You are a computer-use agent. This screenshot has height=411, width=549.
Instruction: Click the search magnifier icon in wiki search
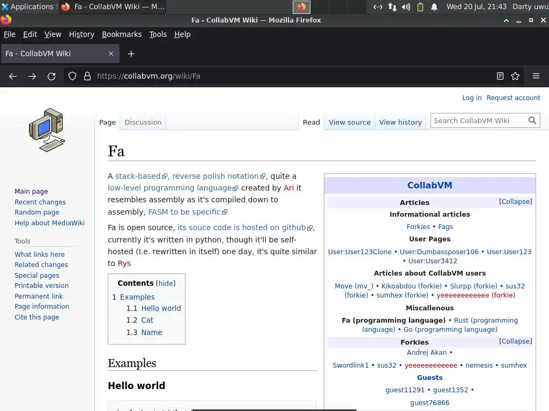[532, 120]
